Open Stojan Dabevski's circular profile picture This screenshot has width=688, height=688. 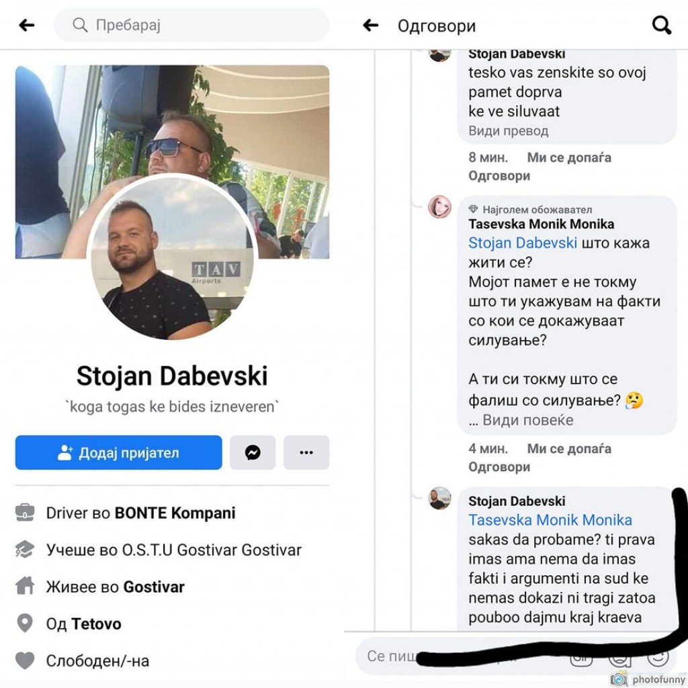(x=171, y=257)
